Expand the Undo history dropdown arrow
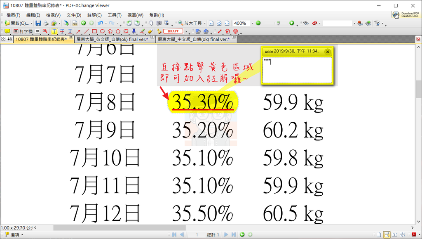The width and height of the screenshot is (422, 239). pyautogui.click(x=106, y=23)
